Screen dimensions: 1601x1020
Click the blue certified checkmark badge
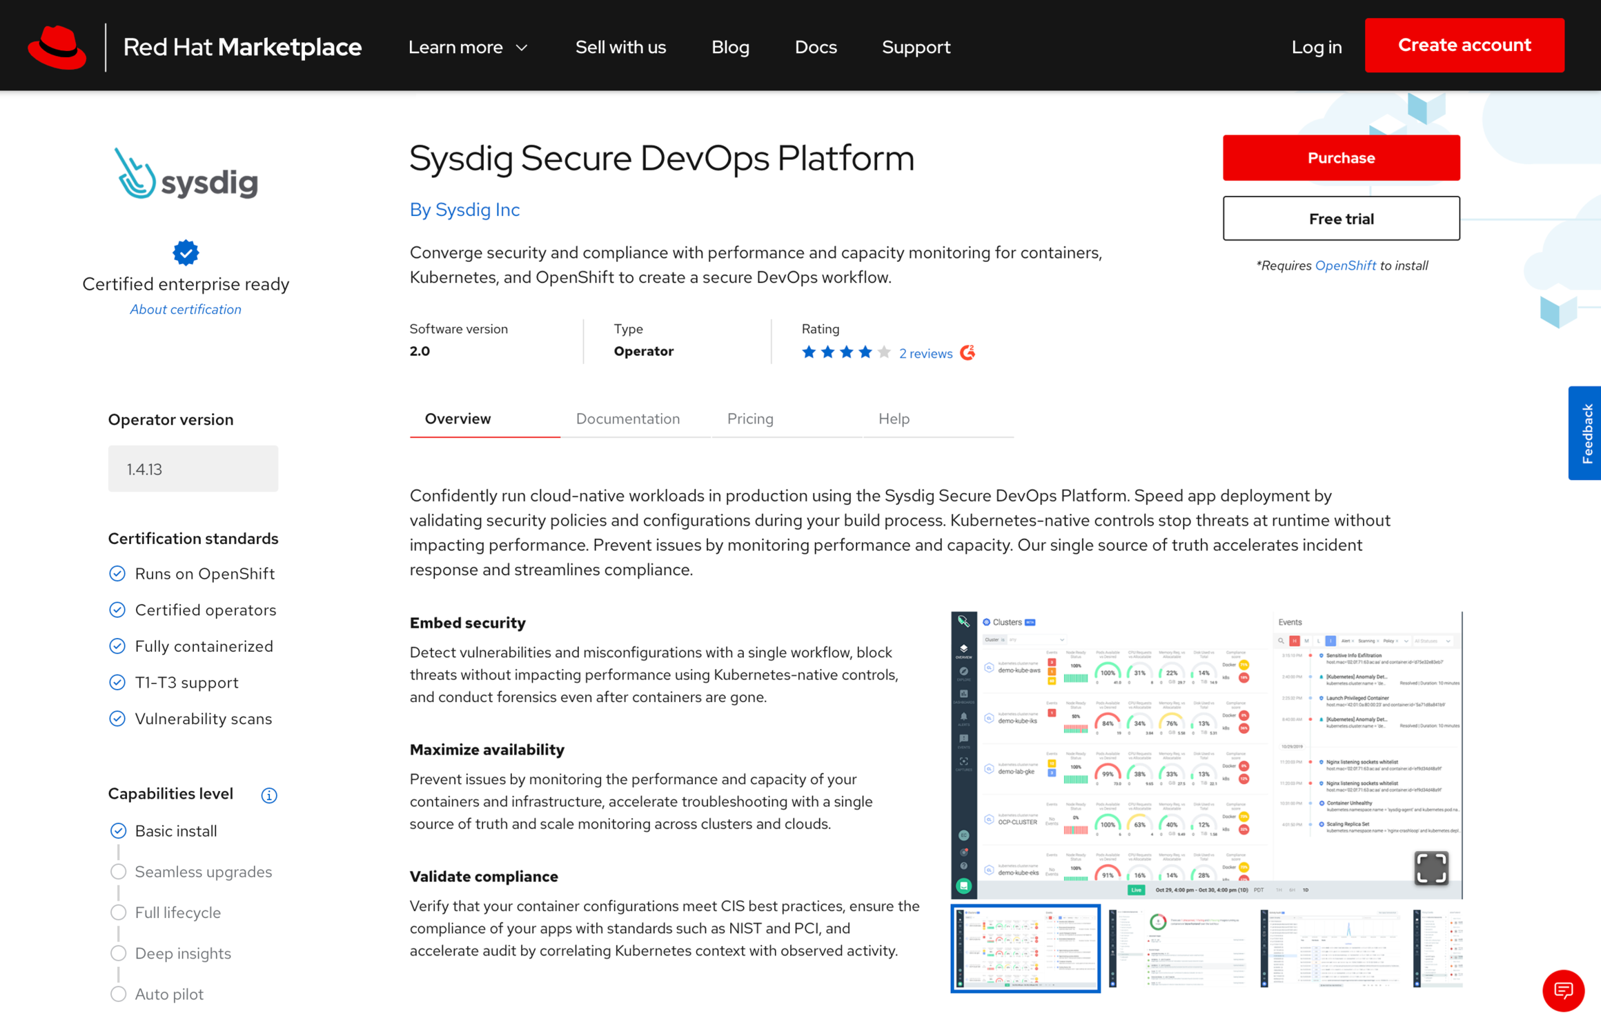pyautogui.click(x=186, y=252)
